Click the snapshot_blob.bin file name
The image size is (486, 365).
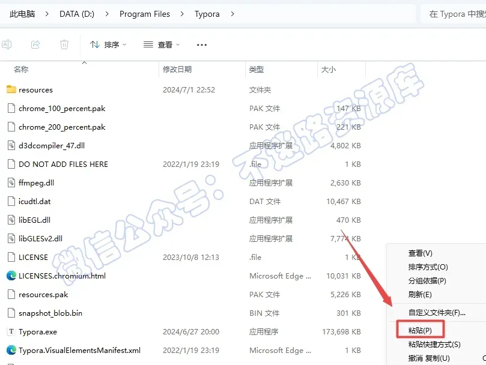pyautogui.click(x=50, y=313)
